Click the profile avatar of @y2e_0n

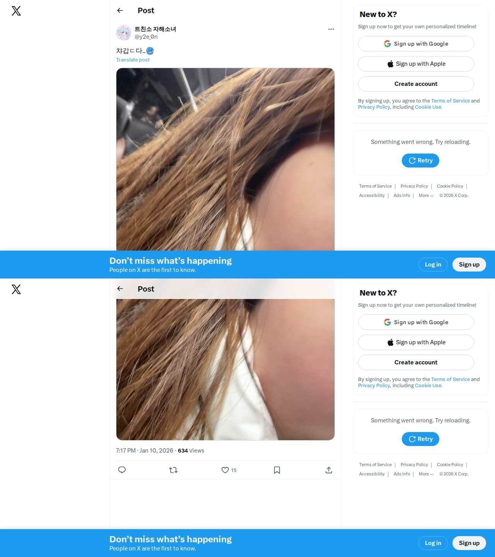click(124, 33)
